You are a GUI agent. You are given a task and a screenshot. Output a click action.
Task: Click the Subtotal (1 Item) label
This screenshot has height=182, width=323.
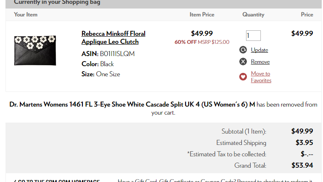[x=244, y=131]
